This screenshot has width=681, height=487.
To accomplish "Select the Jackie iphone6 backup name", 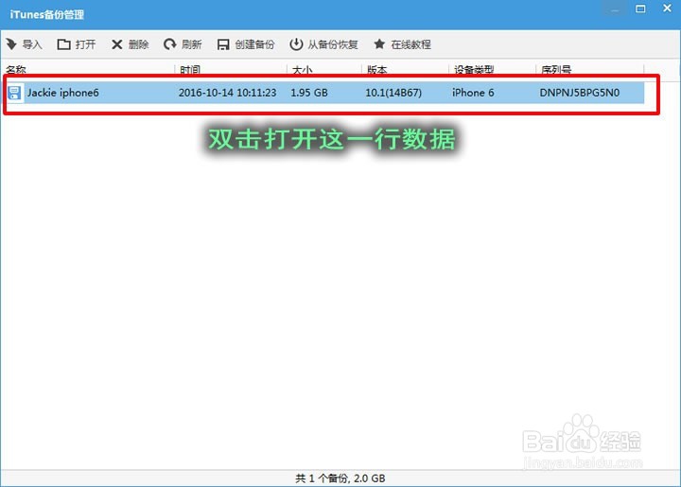I will pos(63,93).
